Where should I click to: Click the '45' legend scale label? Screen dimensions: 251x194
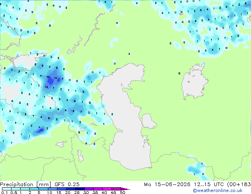(113, 192)
